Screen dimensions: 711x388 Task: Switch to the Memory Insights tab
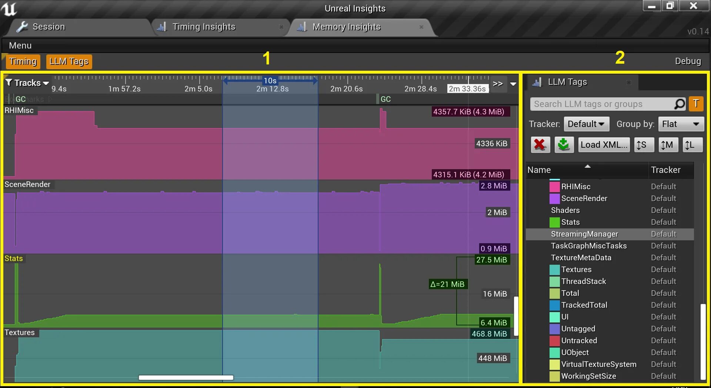(361, 27)
